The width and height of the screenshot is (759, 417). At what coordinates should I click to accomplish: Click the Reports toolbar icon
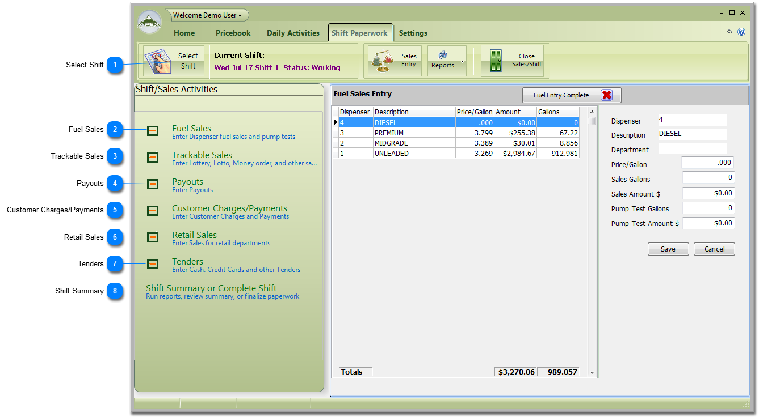coord(443,56)
